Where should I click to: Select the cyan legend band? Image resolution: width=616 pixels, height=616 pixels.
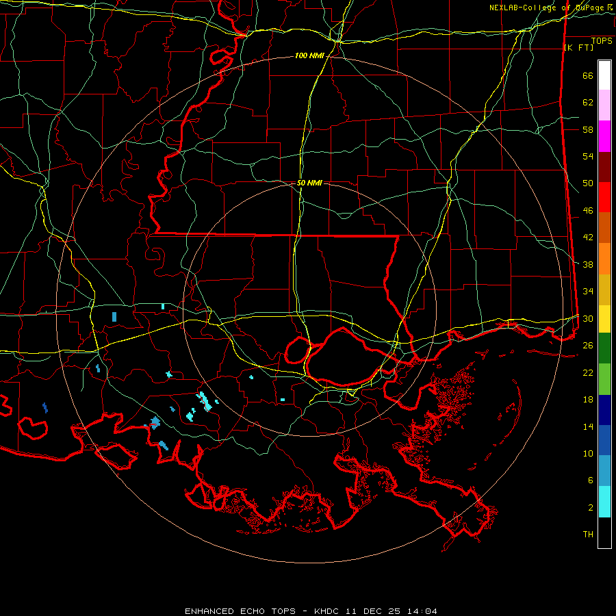tap(604, 502)
